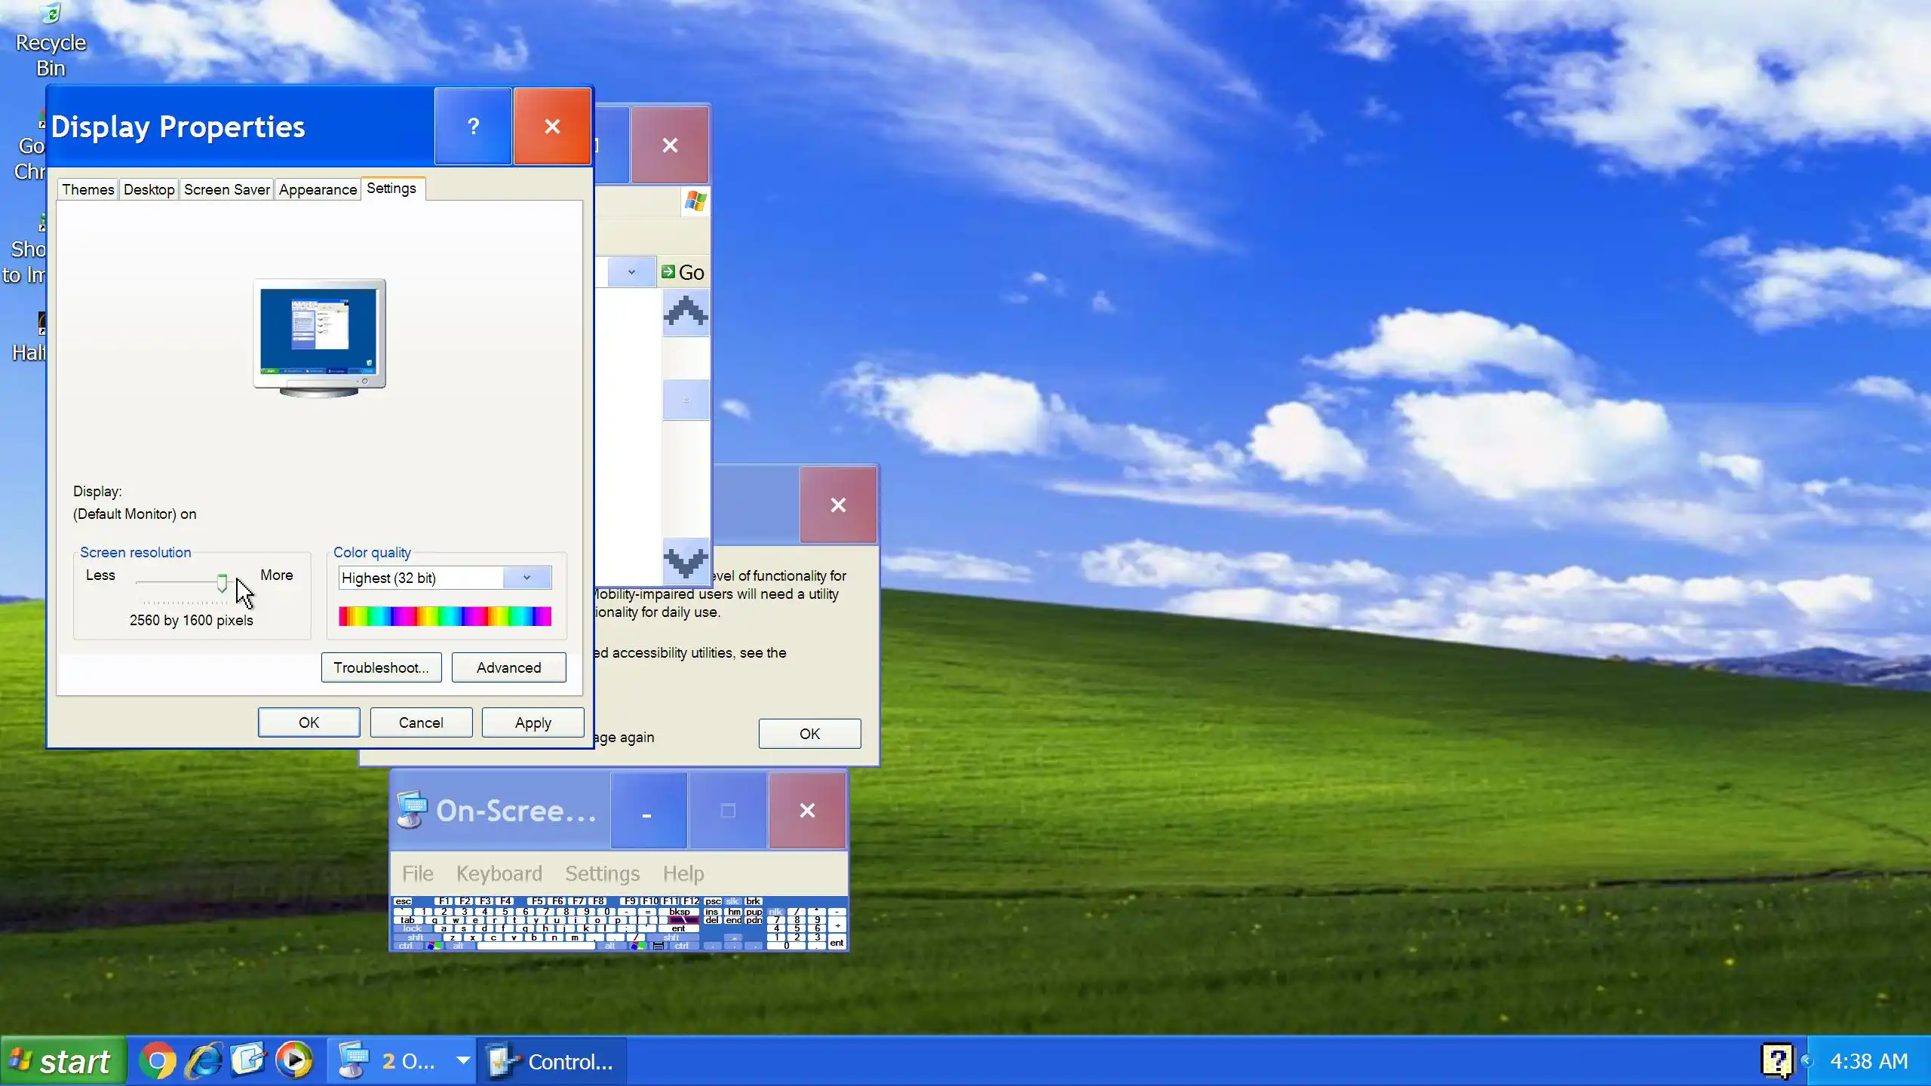Click the Show Desktop quick launch icon
Viewport: 1931px width, 1086px height.
pyautogui.click(x=248, y=1060)
